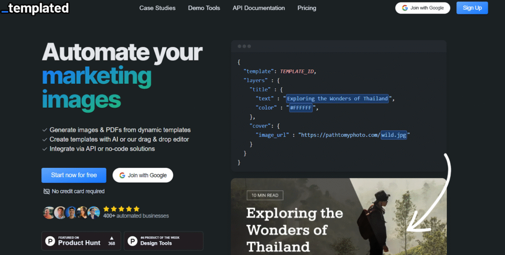This screenshot has height=255, width=505.
Task: Click the Product Hunt upvote triangle
Action: [111, 238]
